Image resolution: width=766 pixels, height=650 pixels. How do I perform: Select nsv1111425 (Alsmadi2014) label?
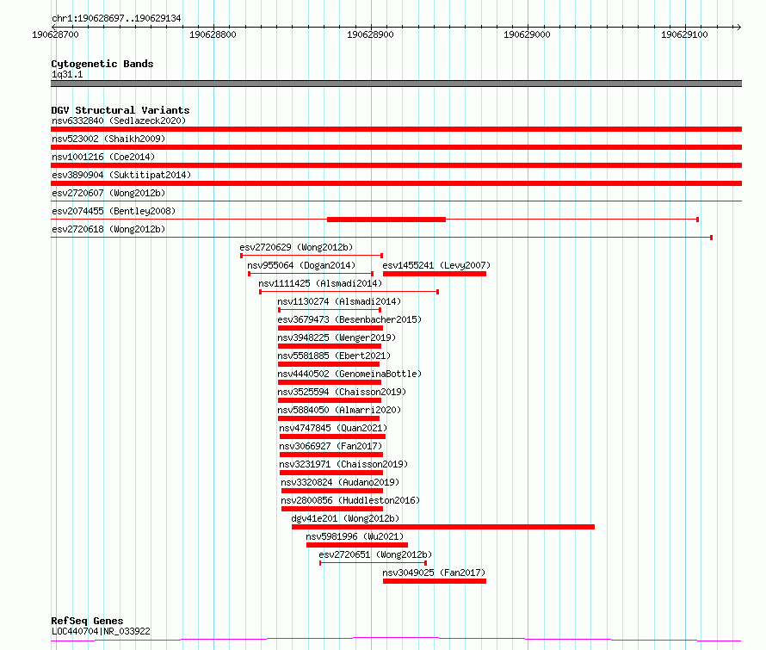tap(320, 283)
